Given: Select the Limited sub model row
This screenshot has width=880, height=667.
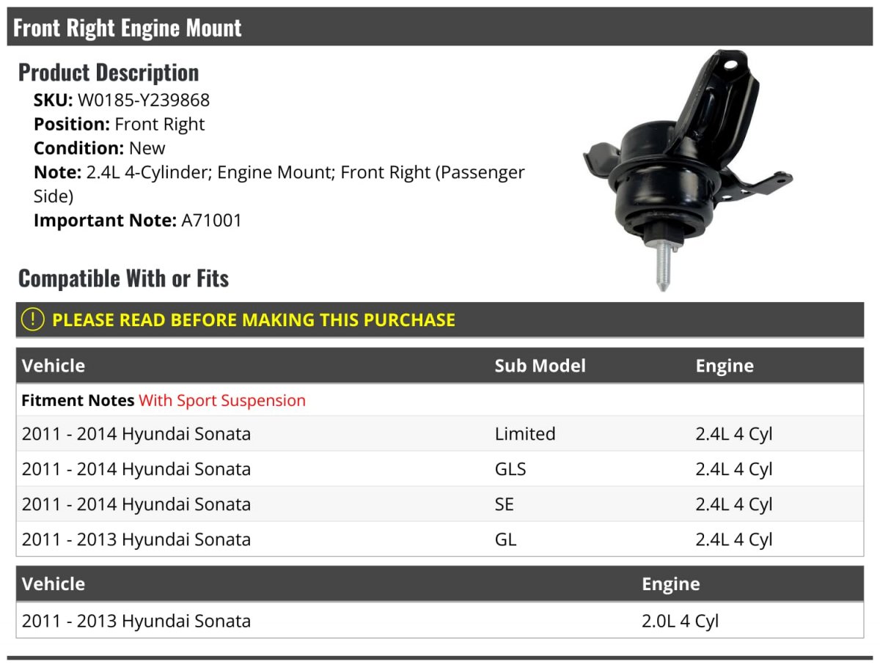Looking at the screenshot, I should 440,433.
